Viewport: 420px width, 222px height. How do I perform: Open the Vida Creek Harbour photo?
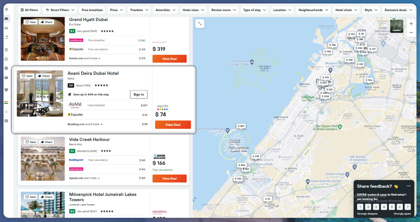click(x=43, y=158)
